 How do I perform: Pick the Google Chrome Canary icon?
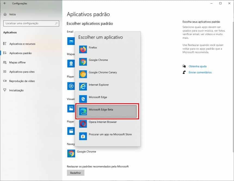click(83, 74)
